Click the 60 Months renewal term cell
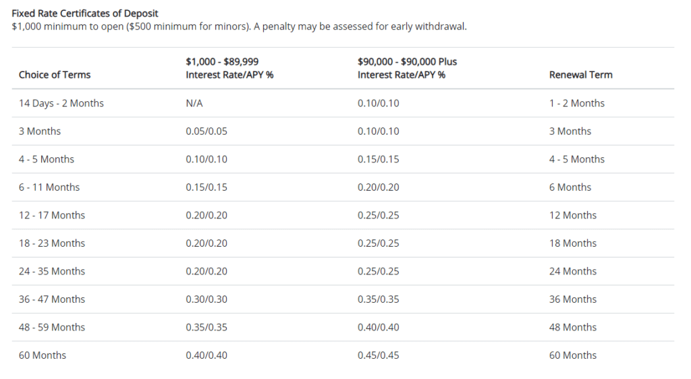The image size is (691, 379). [x=572, y=355]
